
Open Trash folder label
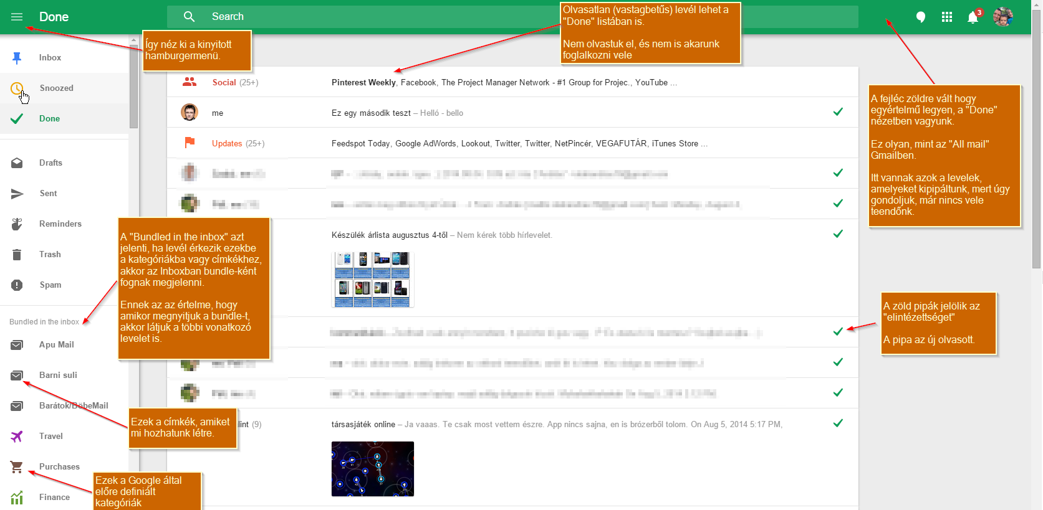50,255
